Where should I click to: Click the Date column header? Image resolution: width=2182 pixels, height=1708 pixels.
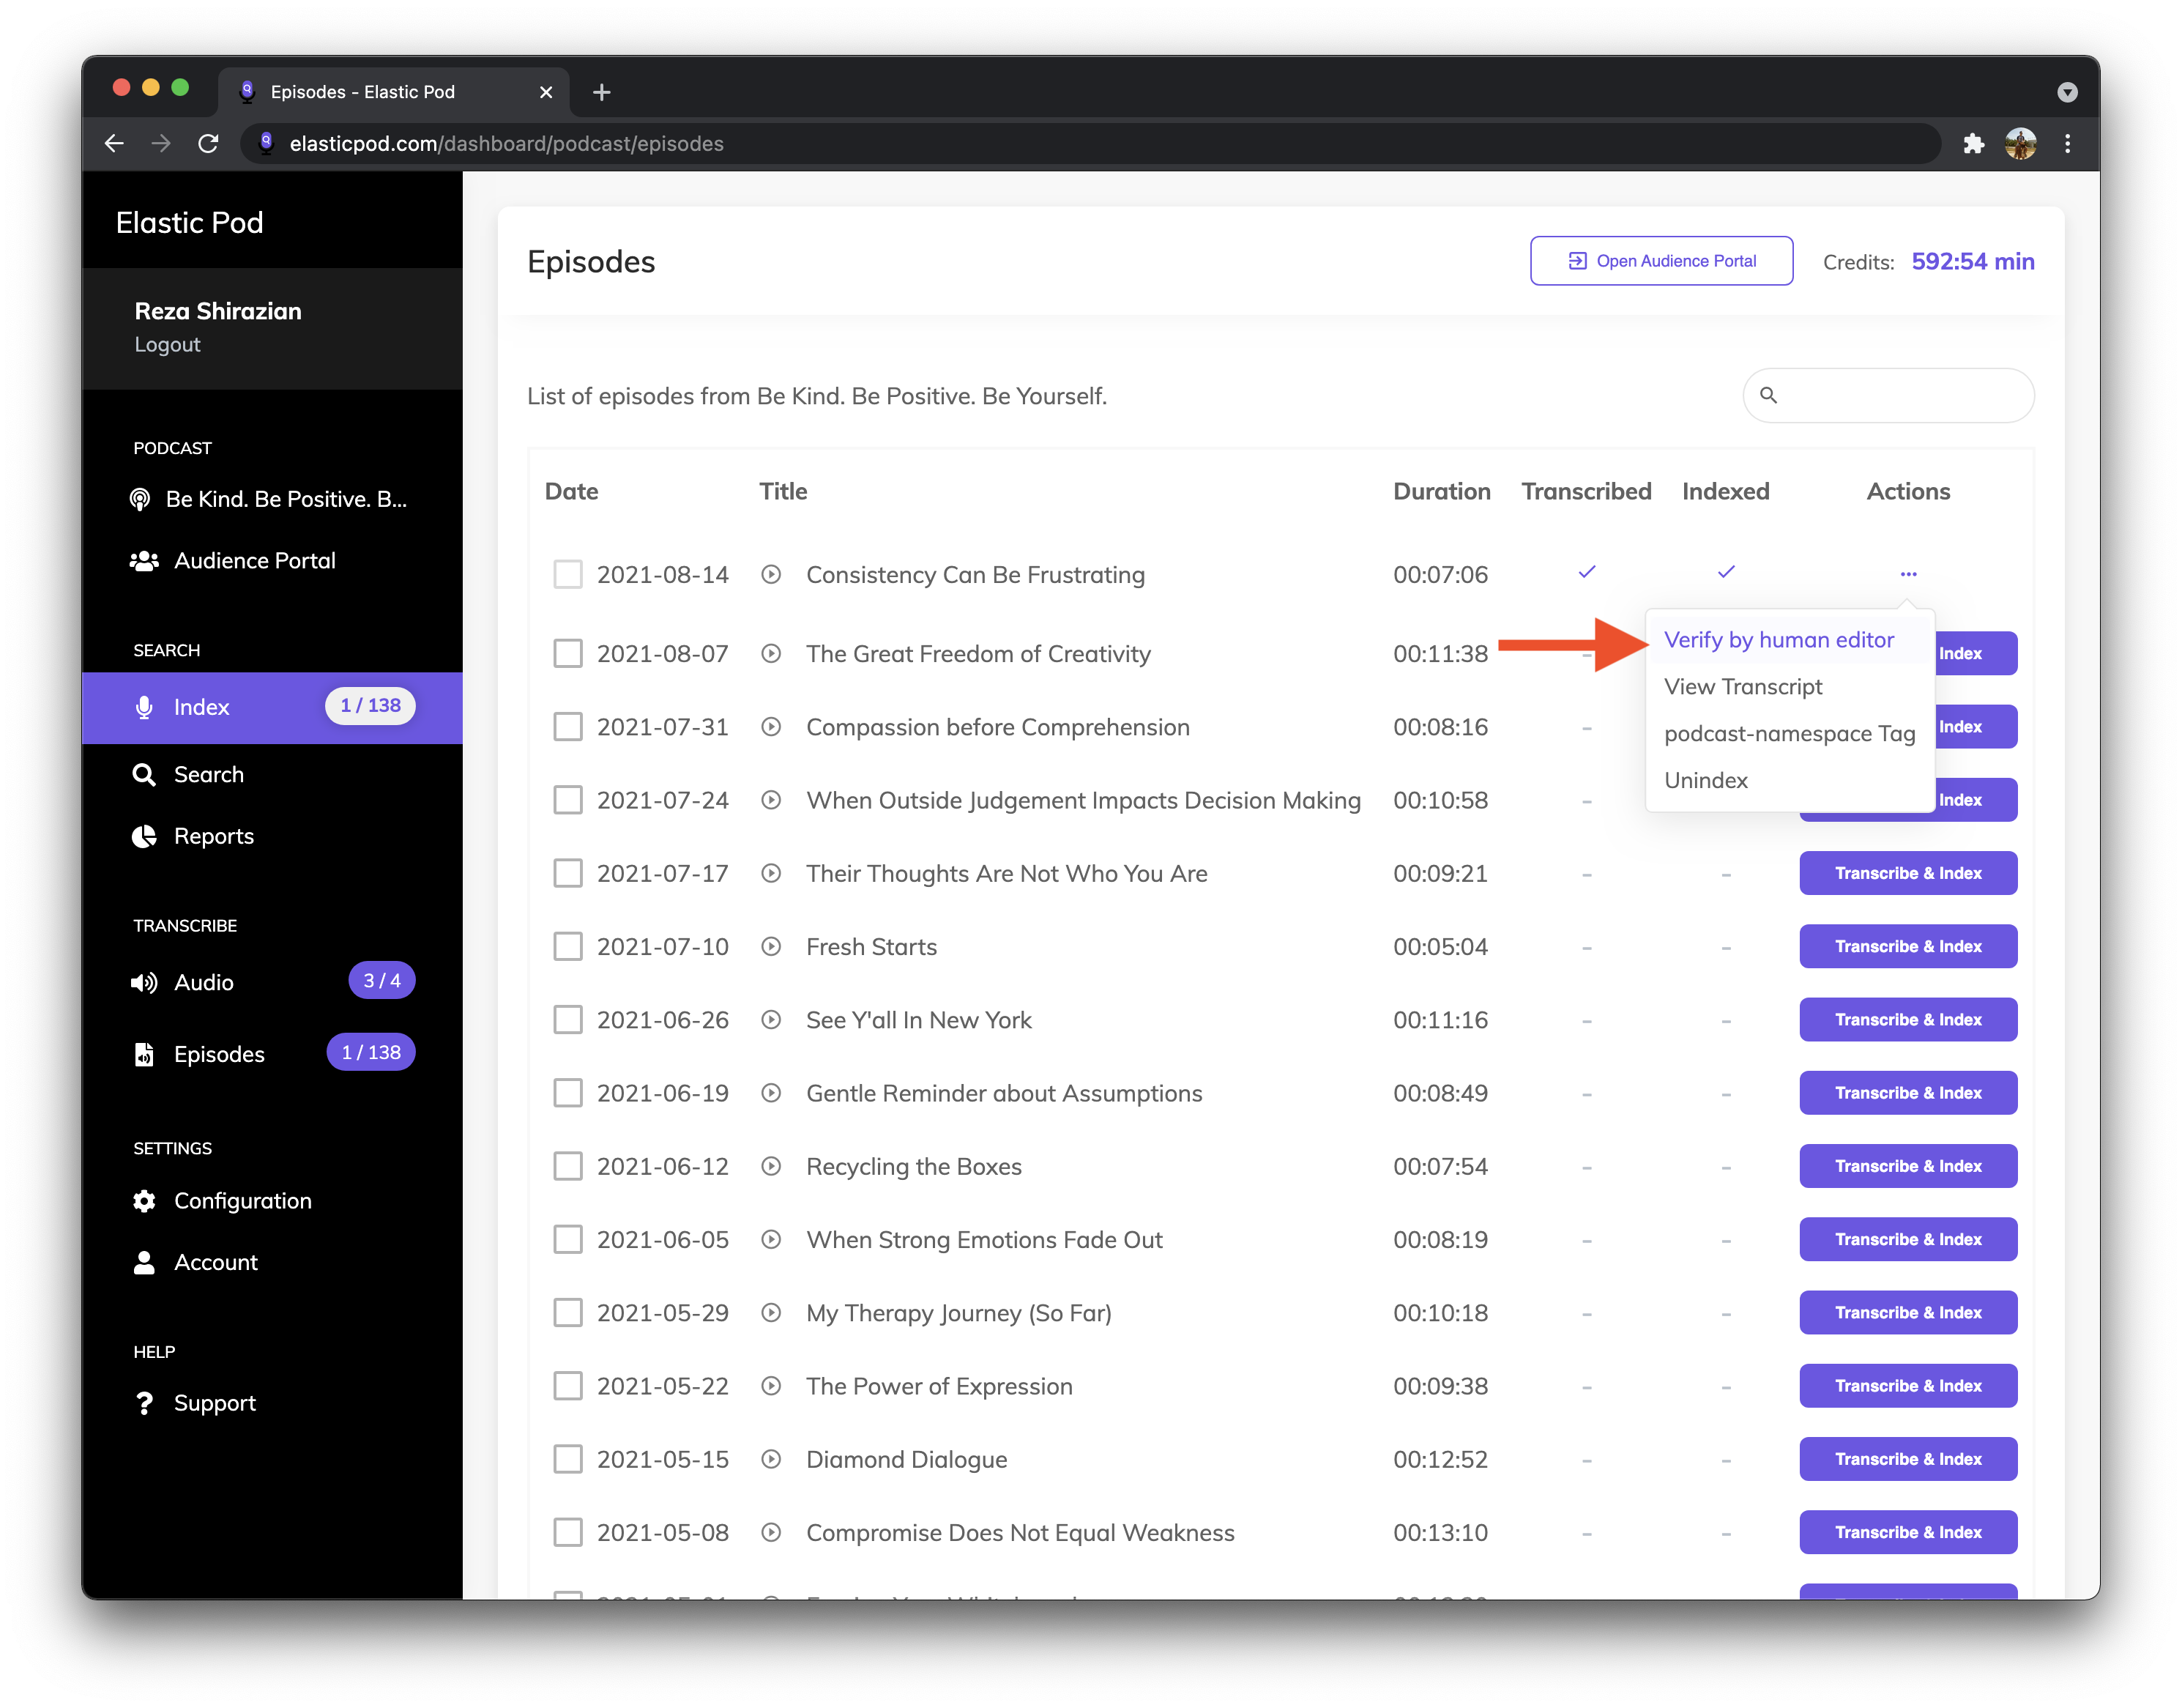coord(572,491)
